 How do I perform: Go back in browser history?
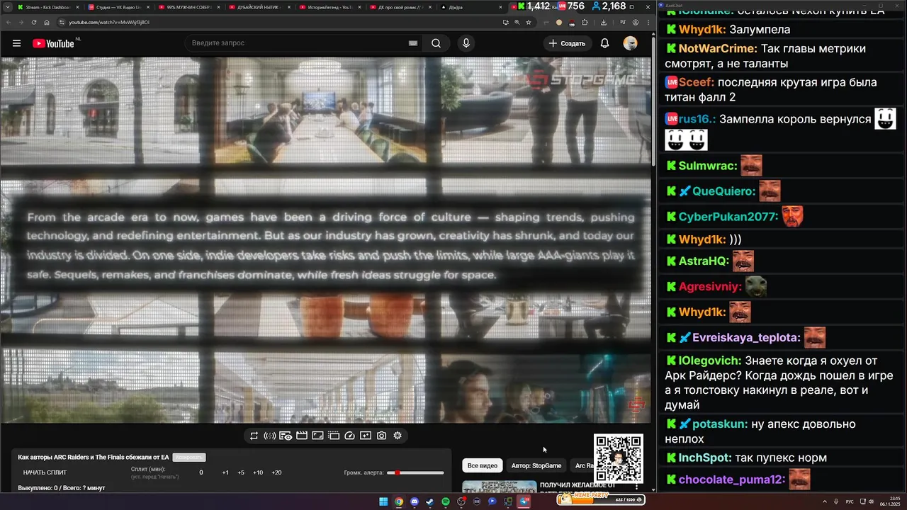point(9,22)
